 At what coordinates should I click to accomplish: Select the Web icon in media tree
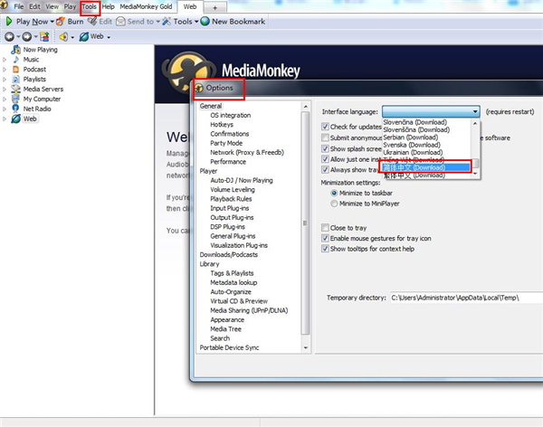[15, 119]
